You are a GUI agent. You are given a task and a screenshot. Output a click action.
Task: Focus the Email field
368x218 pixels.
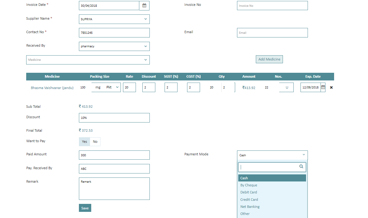(272, 33)
